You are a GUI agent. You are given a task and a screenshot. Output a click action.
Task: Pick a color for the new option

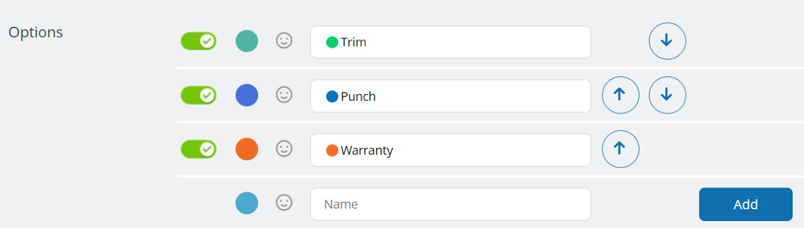(247, 204)
